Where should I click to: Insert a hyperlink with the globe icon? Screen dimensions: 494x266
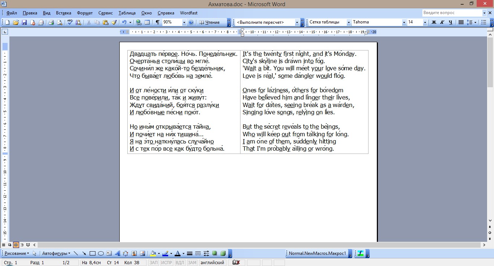(139, 22)
